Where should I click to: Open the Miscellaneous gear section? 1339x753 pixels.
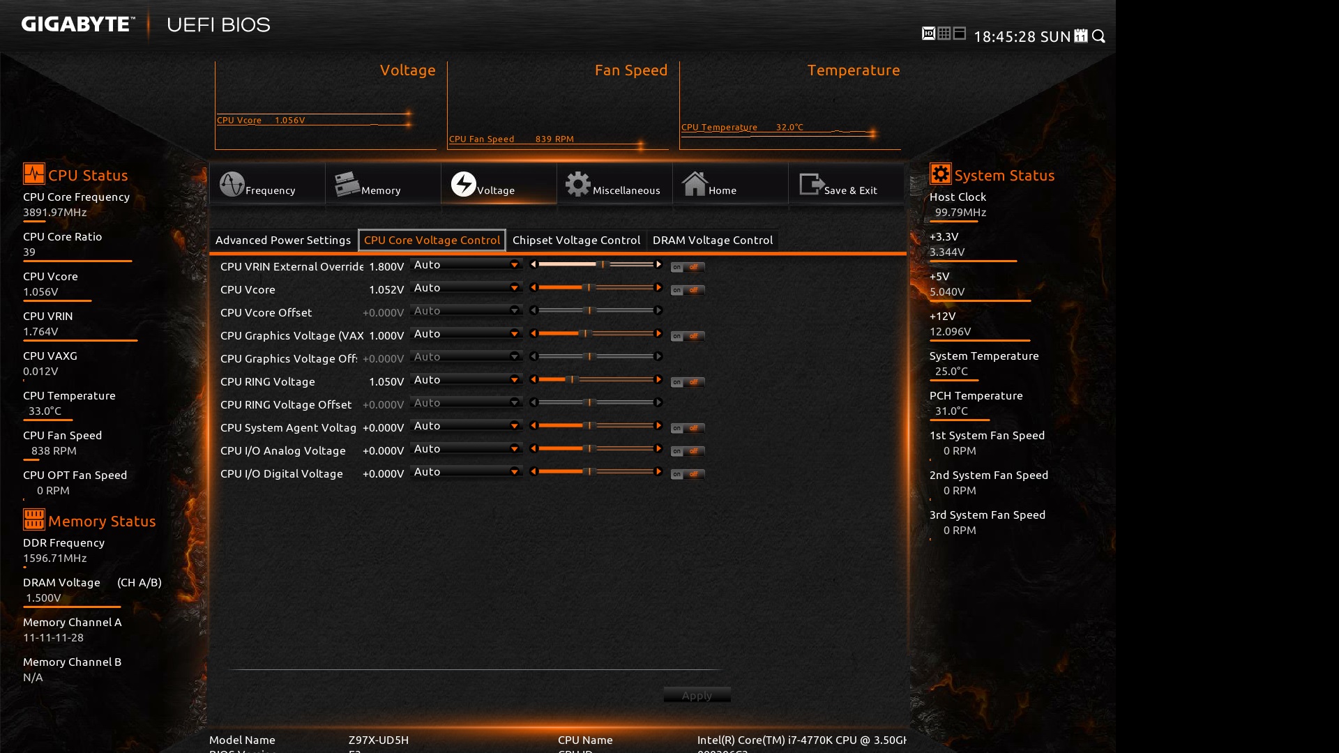(614, 185)
